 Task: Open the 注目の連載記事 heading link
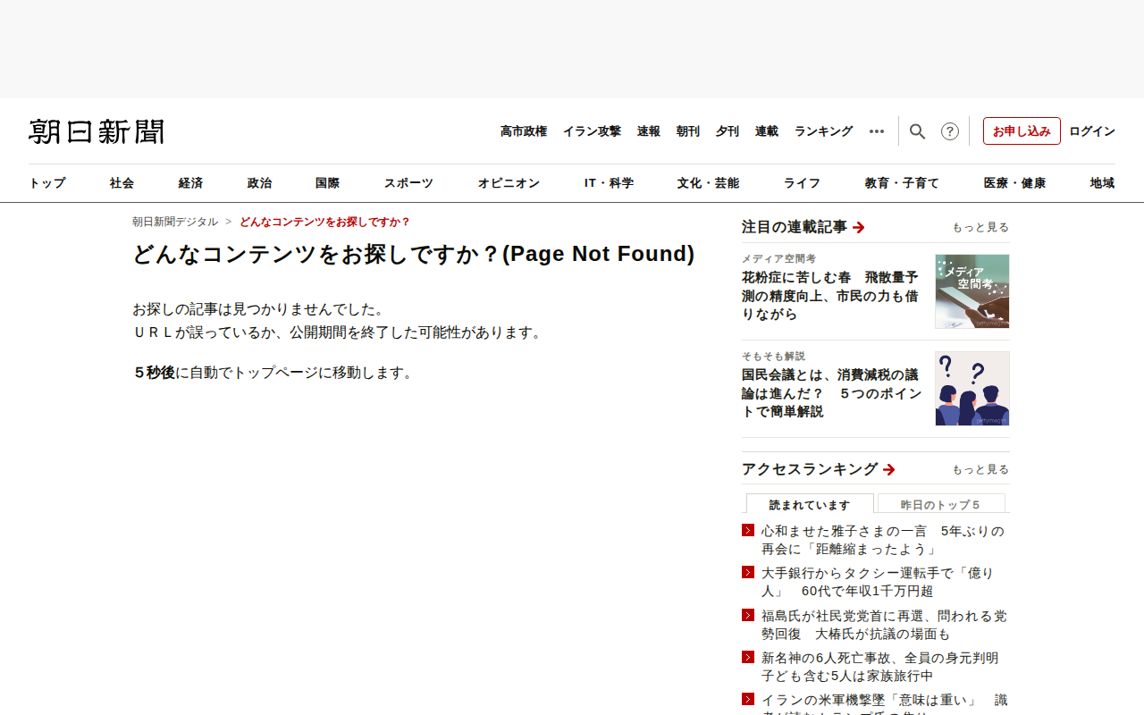pyautogui.click(x=795, y=227)
